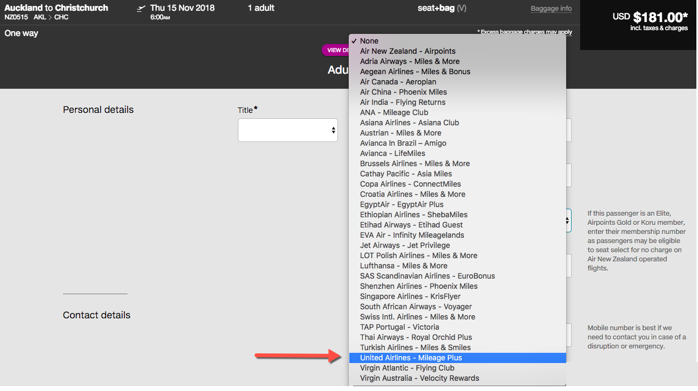This screenshot has height=391, width=698.
Task: Pick EgyptAir - EgyptAir Plus
Action: click(x=457, y=204)
